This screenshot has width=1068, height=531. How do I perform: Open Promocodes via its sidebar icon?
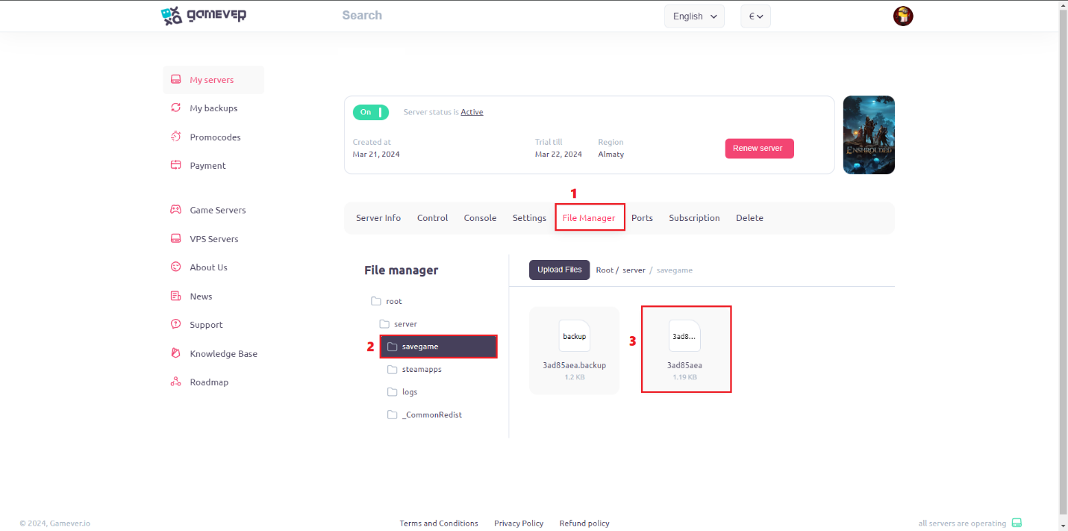point(175,137)
